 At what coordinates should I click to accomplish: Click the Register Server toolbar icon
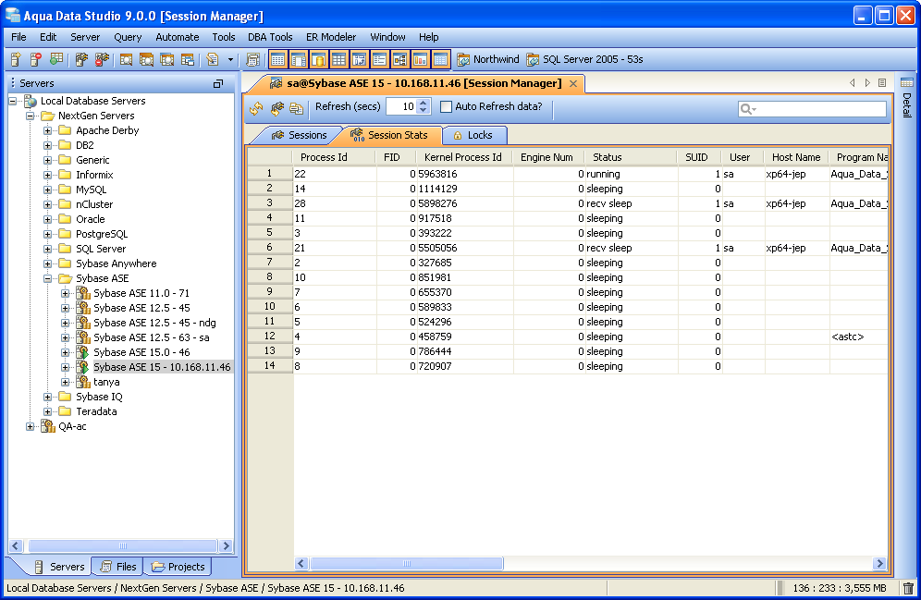[x=16, y=59]
